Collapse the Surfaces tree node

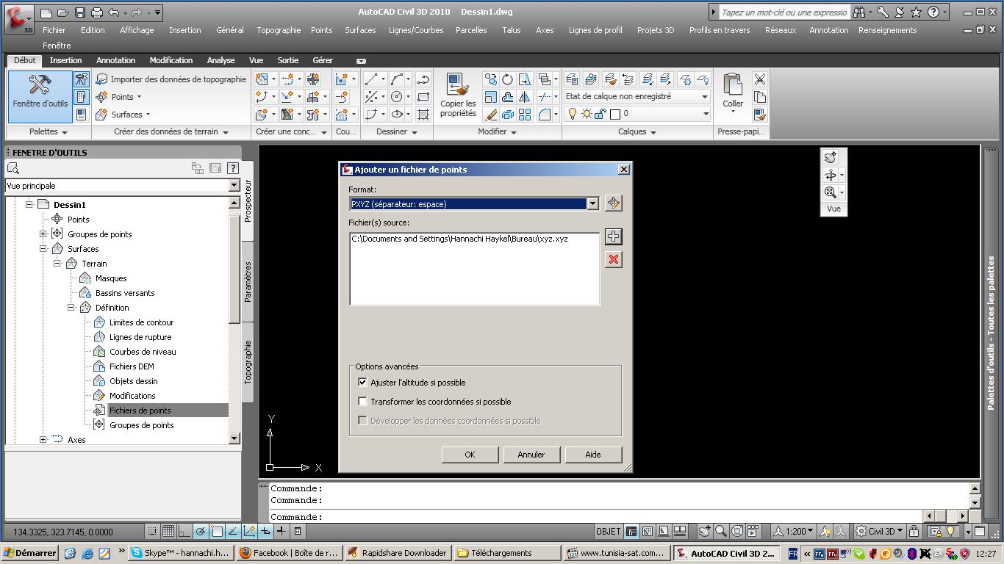43,248
